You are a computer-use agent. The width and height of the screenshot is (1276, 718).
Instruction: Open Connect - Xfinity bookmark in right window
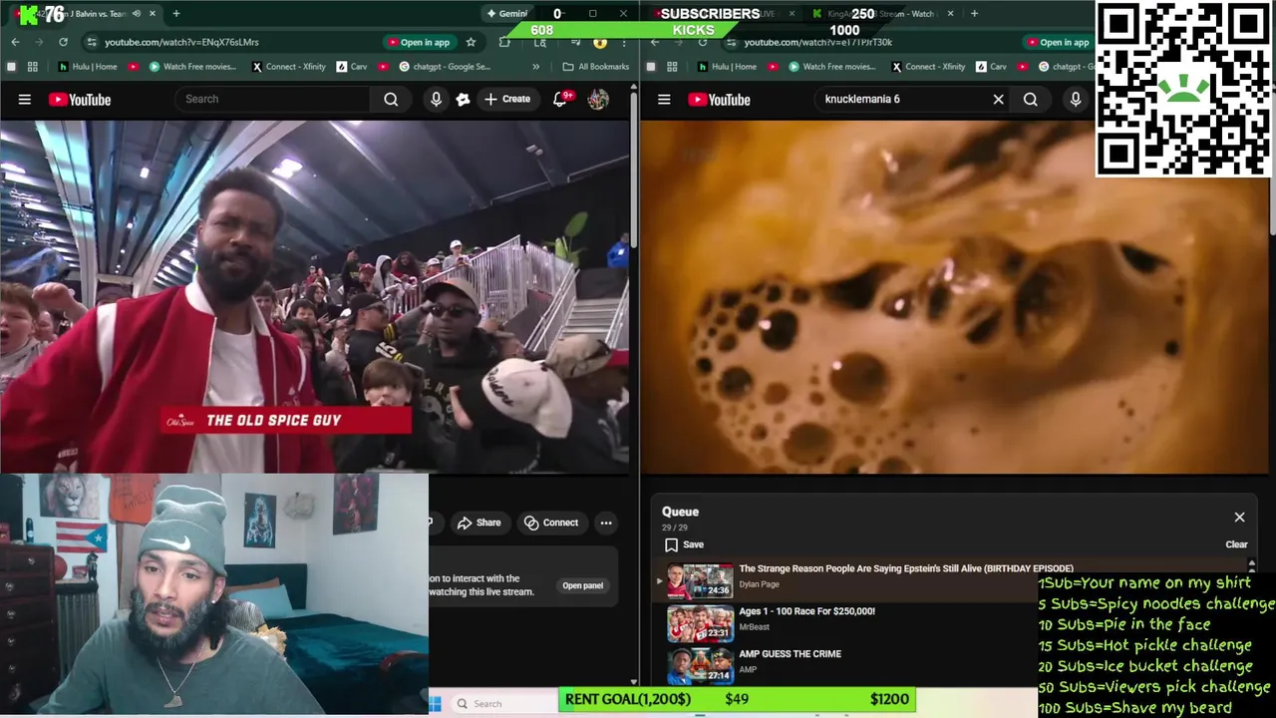point(927,67)
